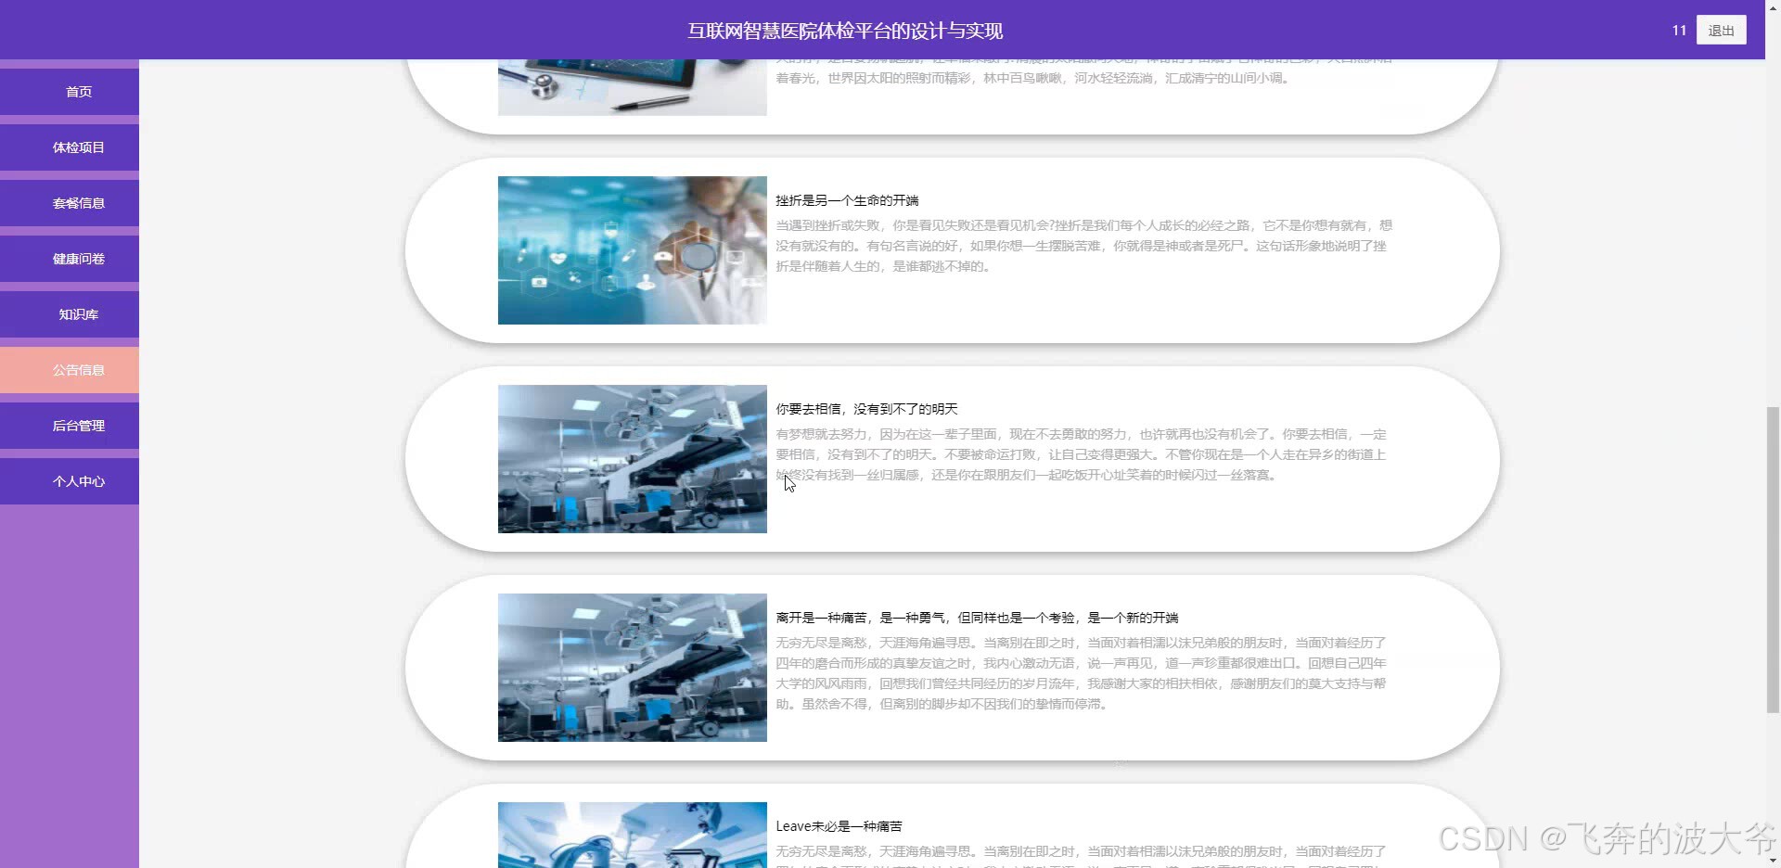The width and height of the screenshot is (1781, 868).
Task: Click the scrollbar down arrow
Action: pos(1773,861)
